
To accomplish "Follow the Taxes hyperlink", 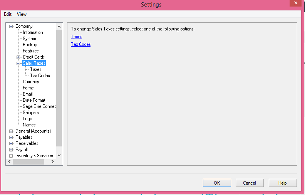I will [x=77, y=37].
